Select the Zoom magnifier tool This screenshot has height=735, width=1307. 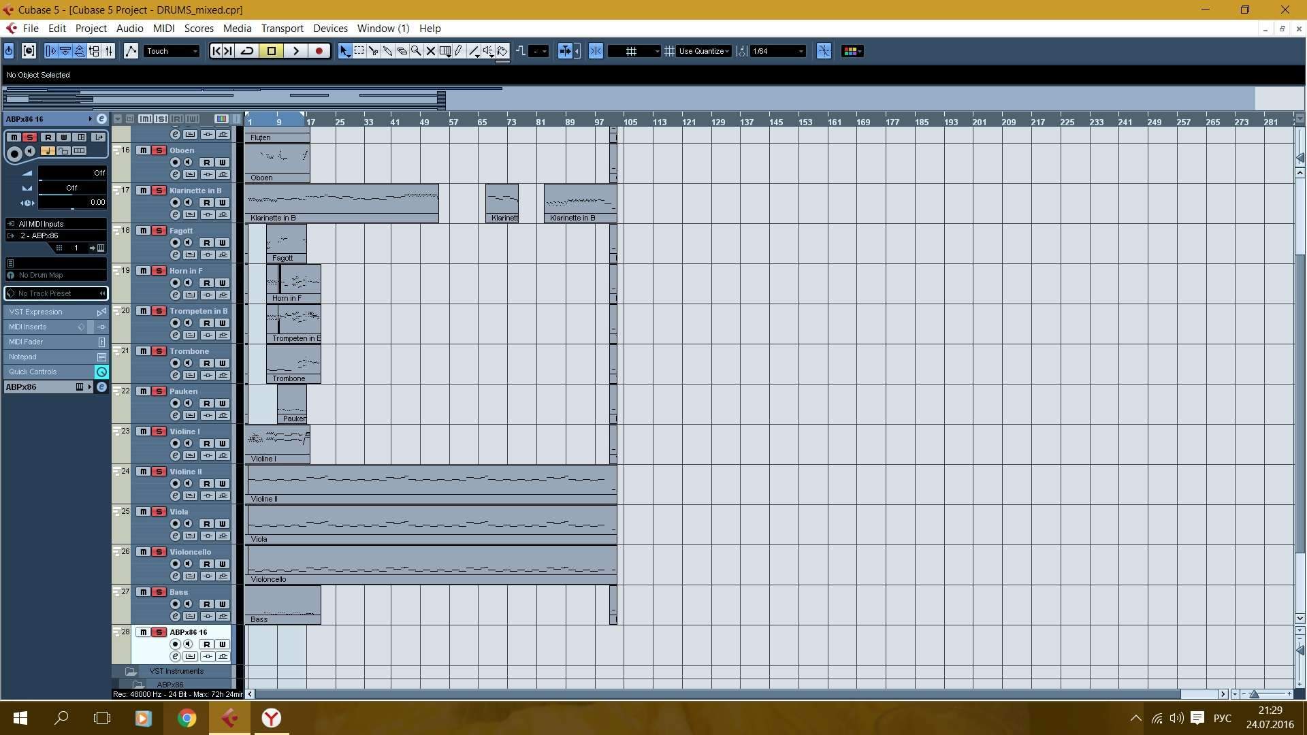(416, 51)
